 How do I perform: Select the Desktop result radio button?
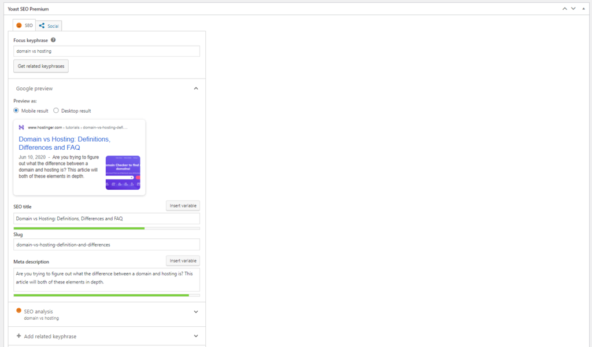tap(56, 110)
